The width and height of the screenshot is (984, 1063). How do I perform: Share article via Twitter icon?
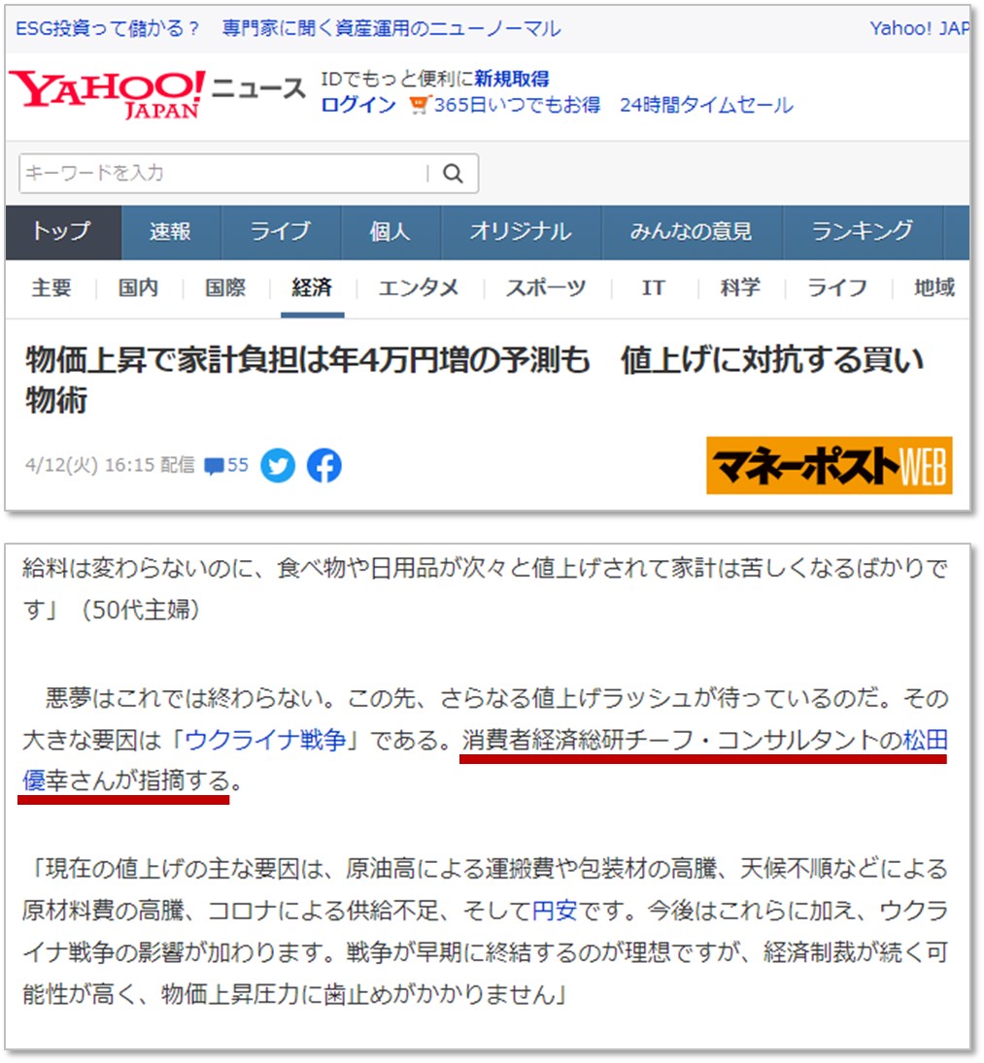coord(278,466)
